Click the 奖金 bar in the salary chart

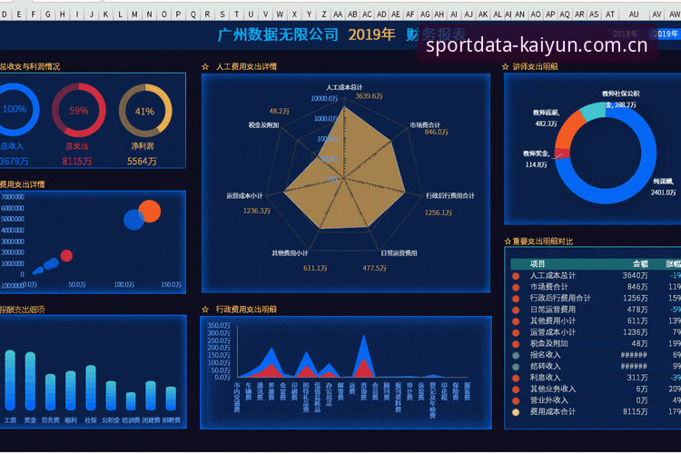[x=30, y=381]
